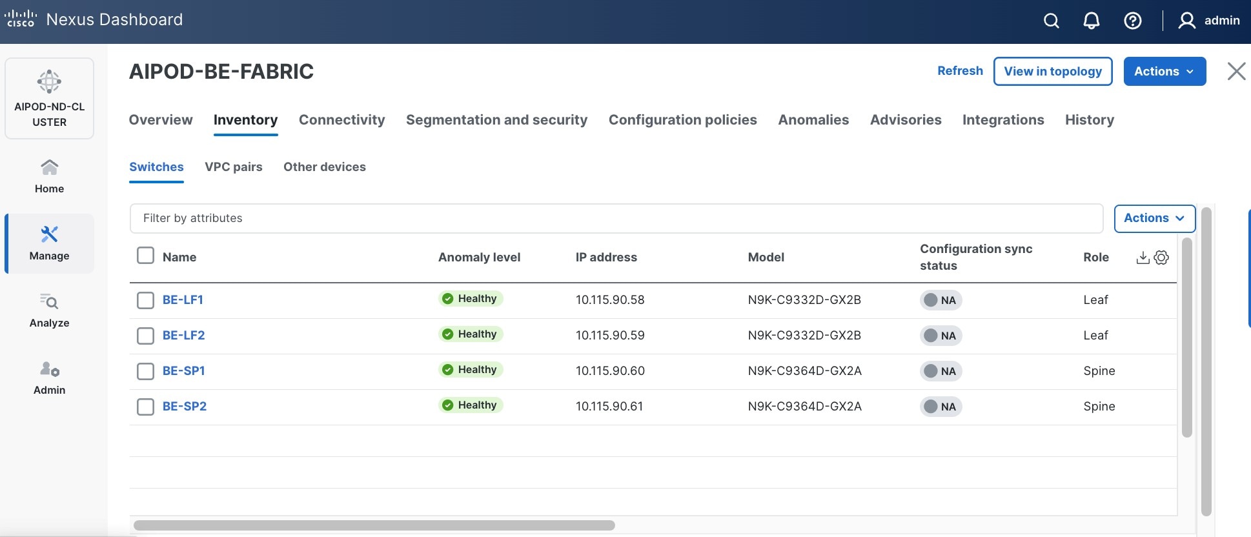Image resolution: width=1251 pixels, height=537 pixels.
Task: Open table column settings gear
Action: point(1161,258)
